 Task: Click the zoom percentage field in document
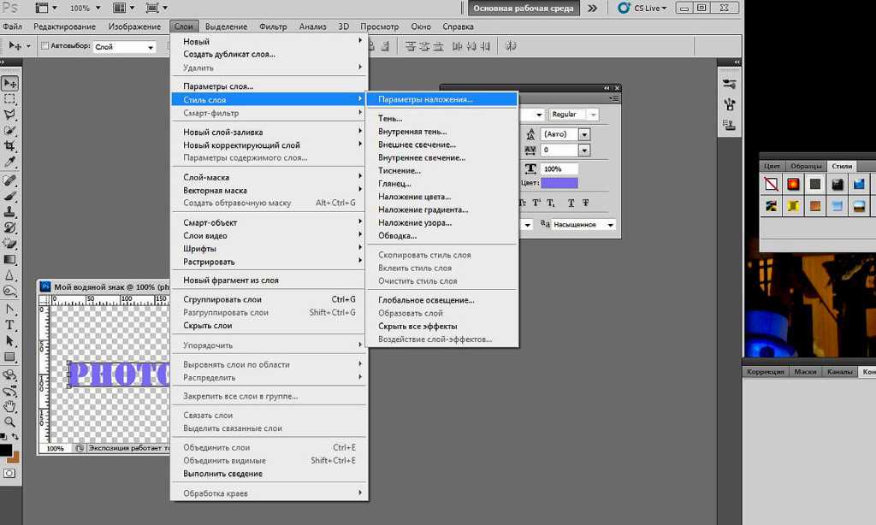click(x=55, y=448)
